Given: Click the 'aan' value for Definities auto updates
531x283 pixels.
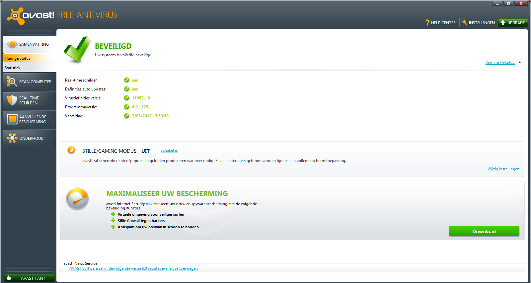Looking at the screenshot, I should point(135,89).
